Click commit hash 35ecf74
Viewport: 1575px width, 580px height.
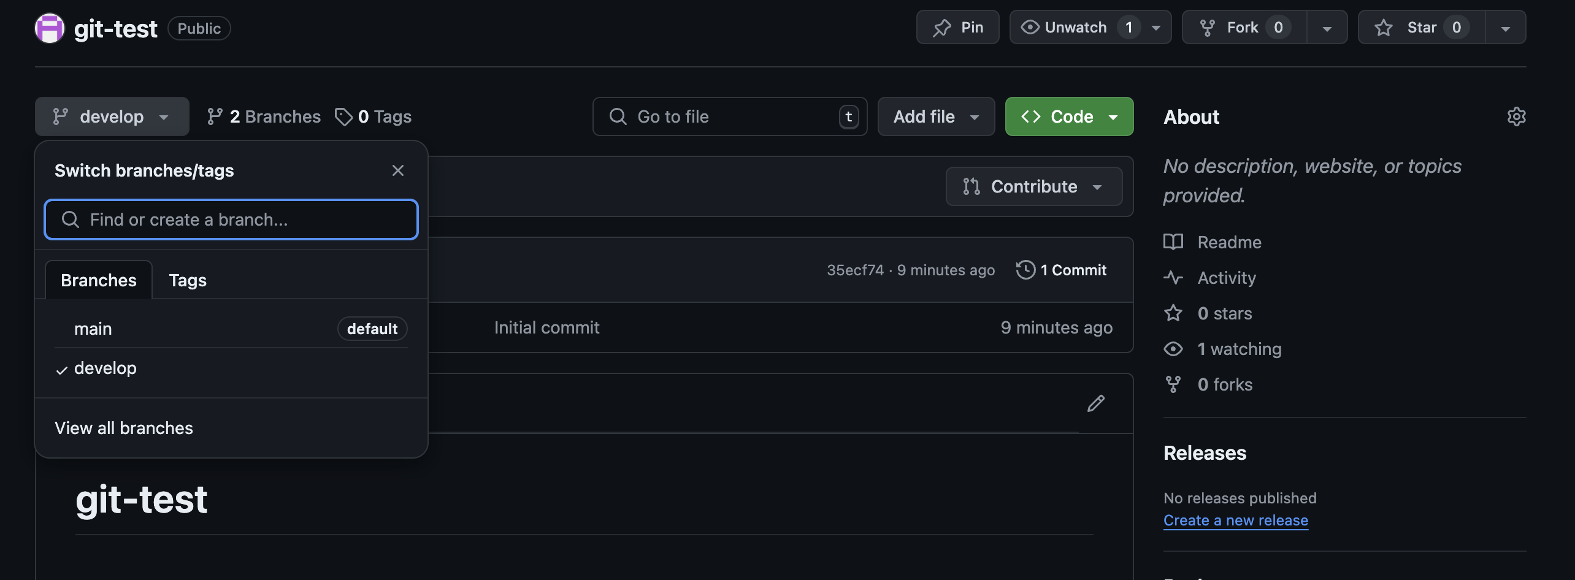pos(855,270)
